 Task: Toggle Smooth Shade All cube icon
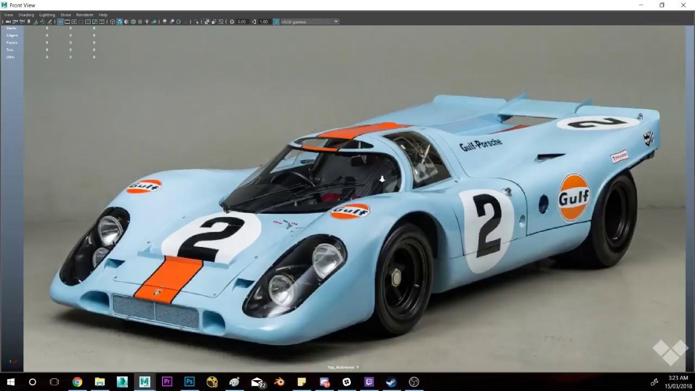coord(119,22)
